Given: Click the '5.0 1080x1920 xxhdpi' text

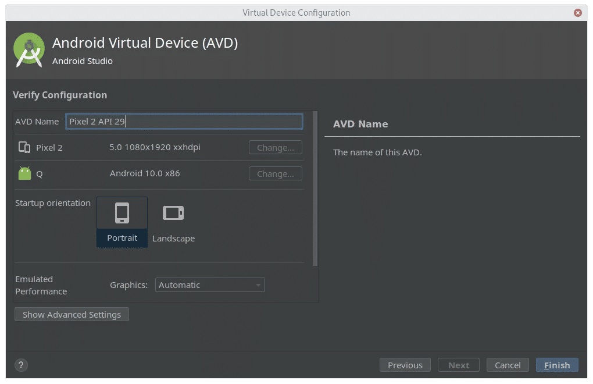Looking at the screenshot, I should (x=155, y=147).
